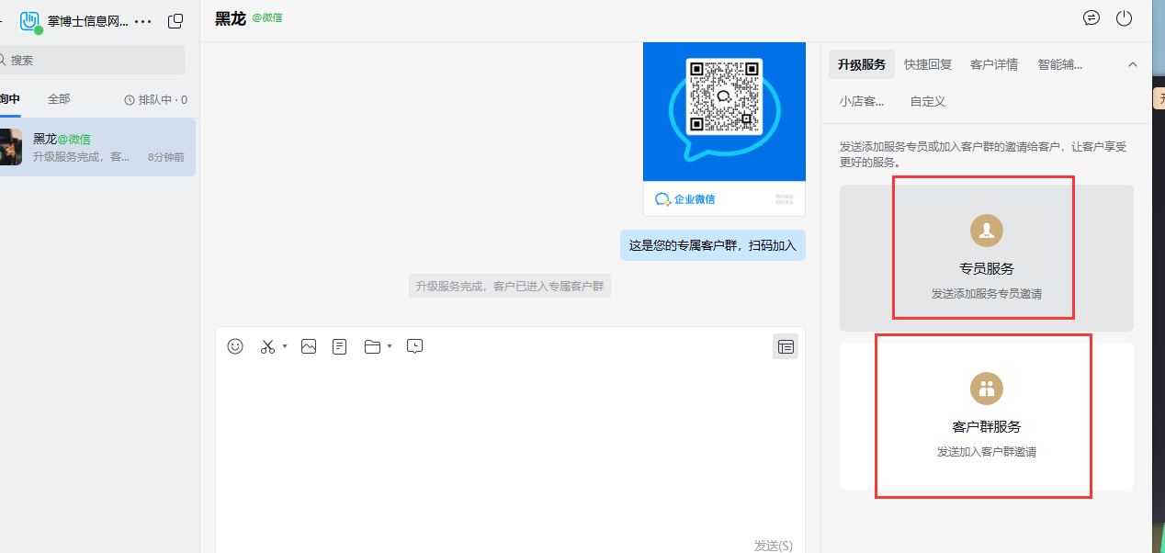Image resolution: width=1165 pixels, height=553 pixels.
Task: Click message bubble 这是您的专属客户群，扫码加入
Action: [713, 245]
